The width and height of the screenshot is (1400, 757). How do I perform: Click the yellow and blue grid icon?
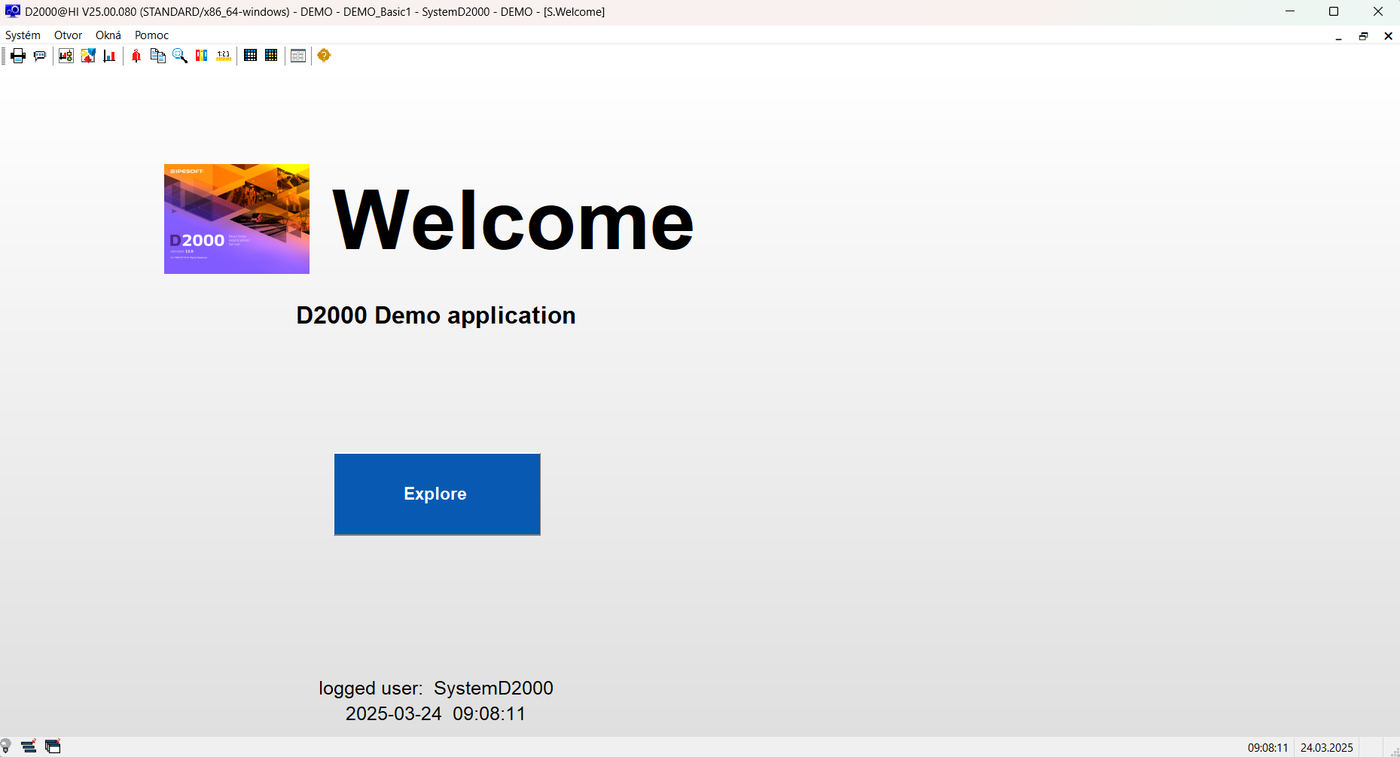(272, 56)
